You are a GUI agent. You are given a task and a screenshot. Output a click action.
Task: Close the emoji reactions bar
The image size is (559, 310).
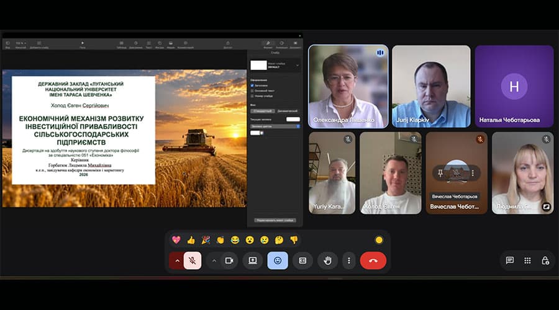(x=278, y=260)
